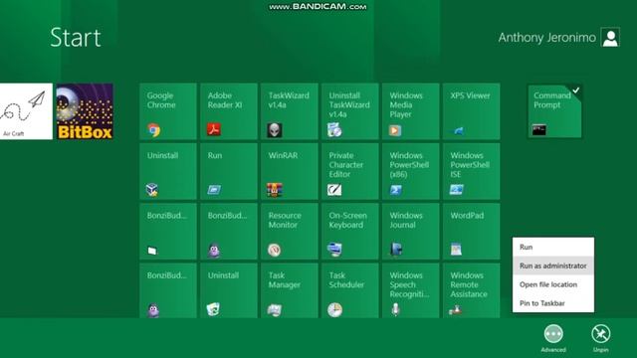
Task: Open the Windows PowerShell (x86) tile
Action: point(411,171)
